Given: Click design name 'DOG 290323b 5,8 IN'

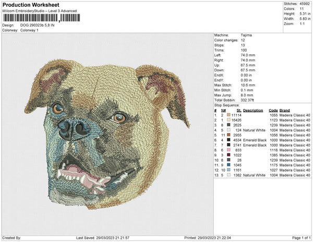Looking at the screenshot, I should point(38,26).
